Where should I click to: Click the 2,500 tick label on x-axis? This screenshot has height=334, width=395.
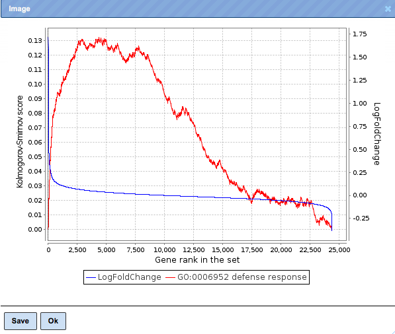point(77,250)
